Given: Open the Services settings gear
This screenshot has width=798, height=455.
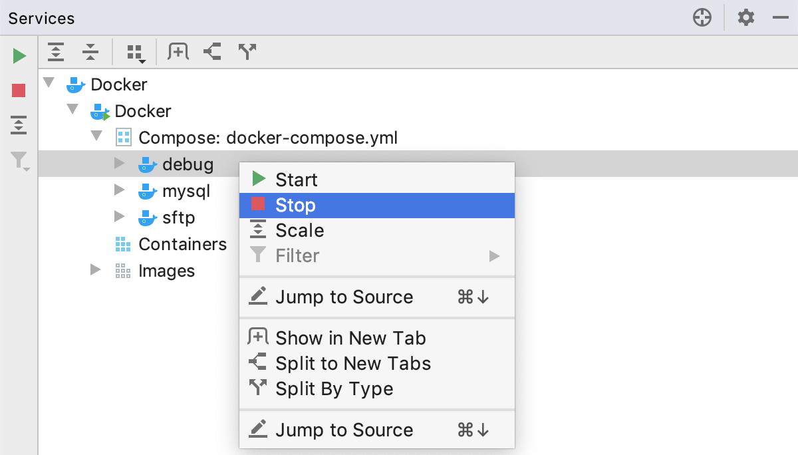Looking at the screenshot, I should 745,18.
